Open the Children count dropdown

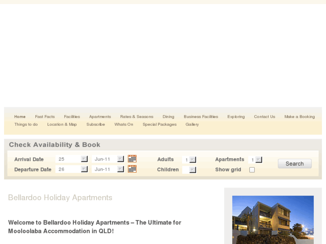(189, 170)
